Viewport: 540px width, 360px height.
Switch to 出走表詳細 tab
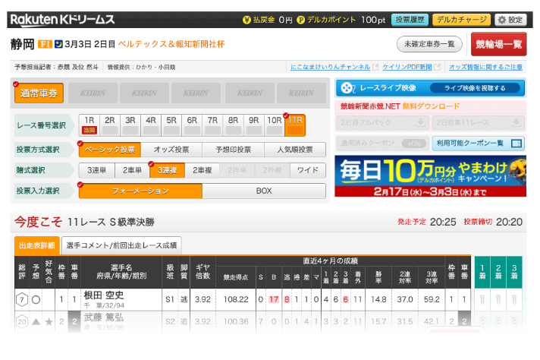pyautogui.click(x=37, y=245)
